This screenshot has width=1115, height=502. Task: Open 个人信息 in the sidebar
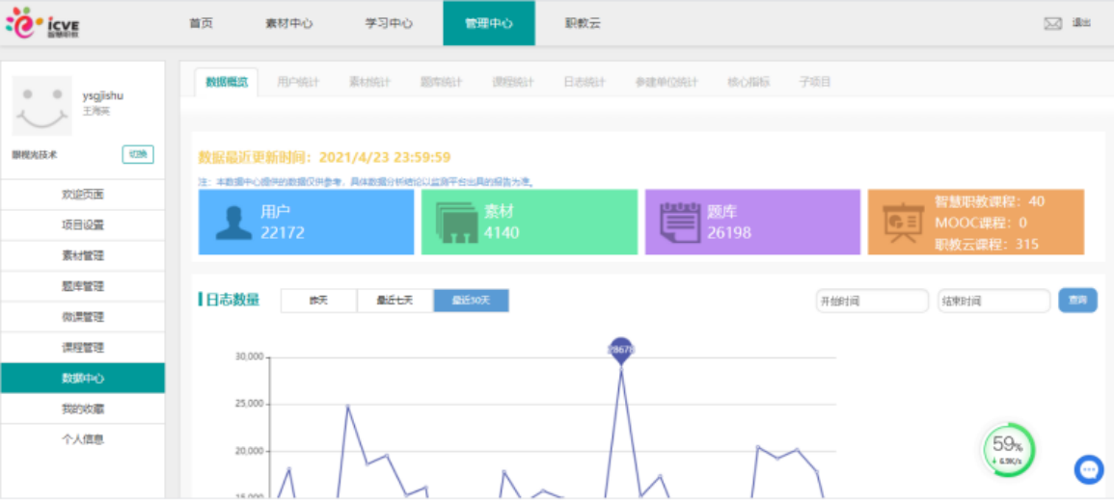(x=83, y=439)
